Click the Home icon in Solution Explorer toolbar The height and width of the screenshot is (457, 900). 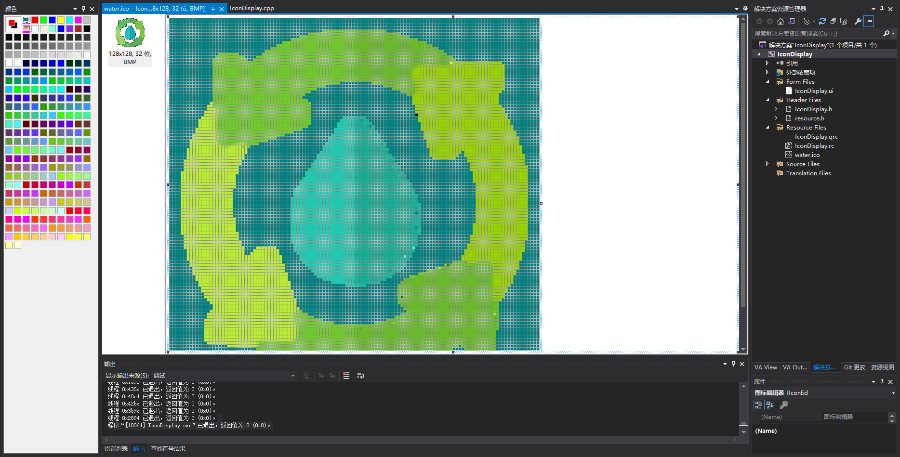point(780,21)
